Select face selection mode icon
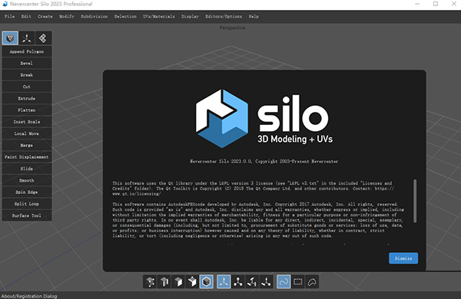This screenshot has width=461, height=299. coord(178,281)
